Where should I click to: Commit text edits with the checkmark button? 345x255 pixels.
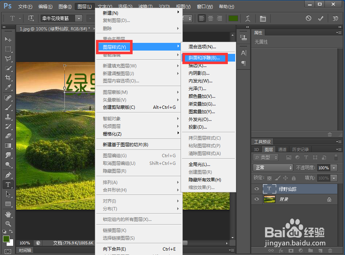(320, 18)
